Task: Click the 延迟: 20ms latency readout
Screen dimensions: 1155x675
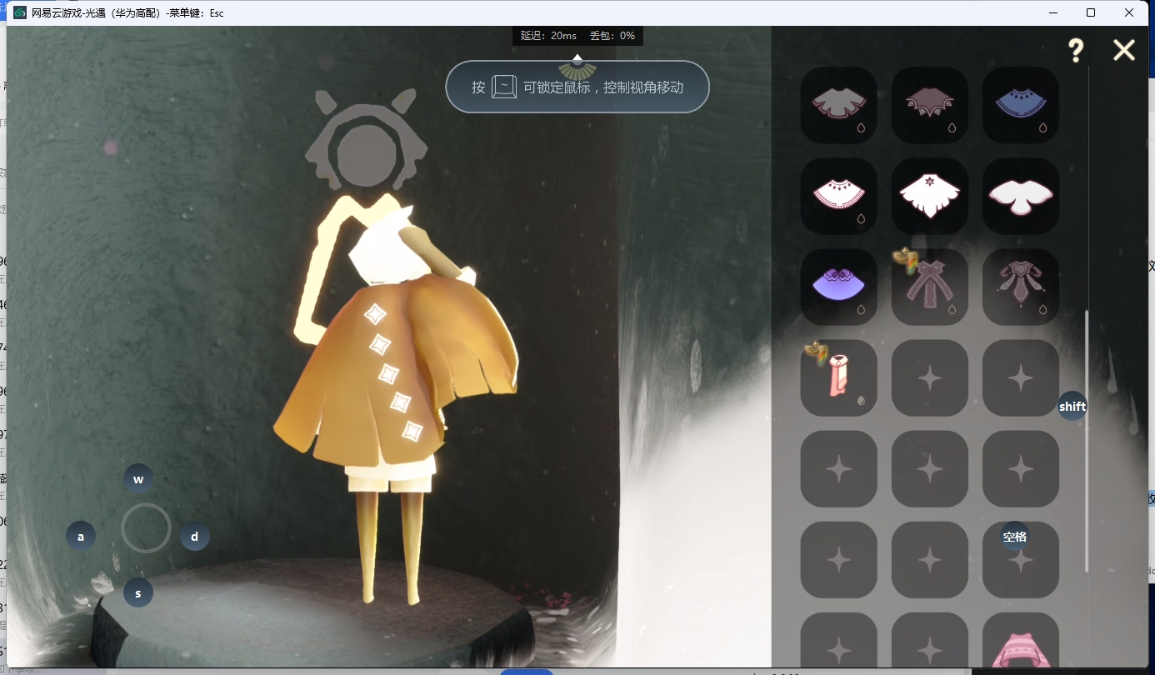Action: [x=548, y=36]
